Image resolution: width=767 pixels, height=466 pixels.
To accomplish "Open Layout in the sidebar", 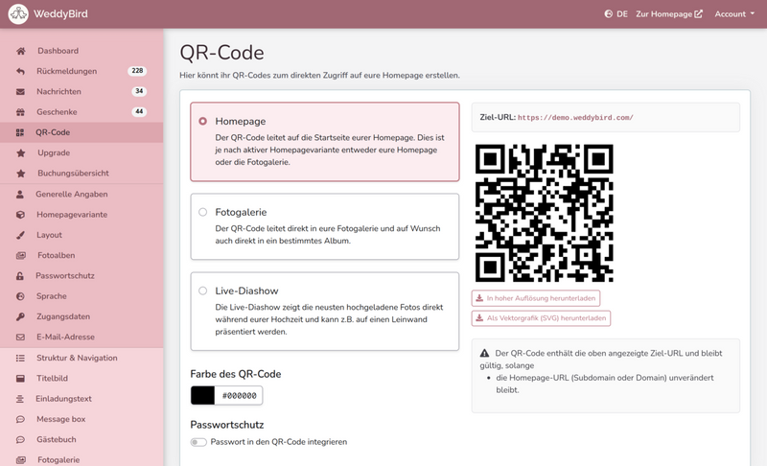I will 81,235.
